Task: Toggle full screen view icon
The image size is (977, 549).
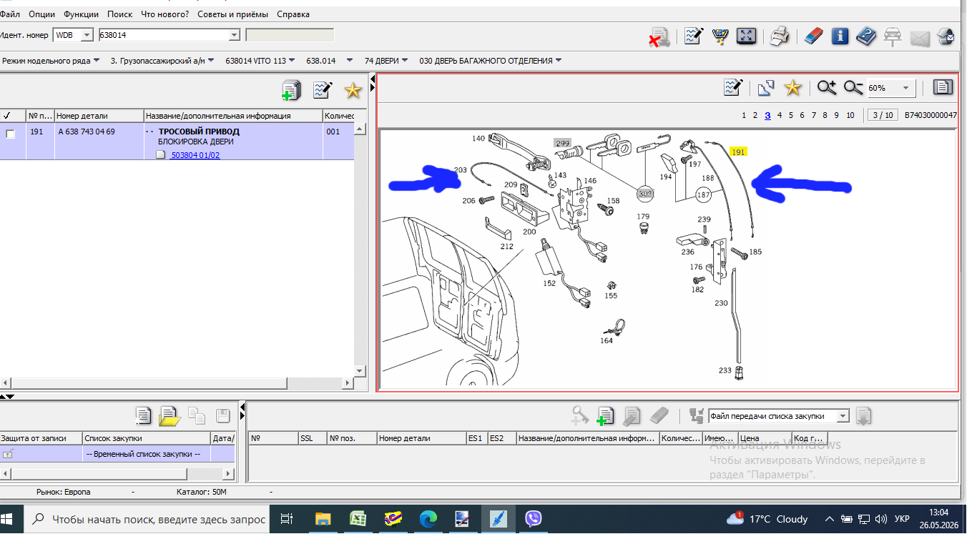Action: click(746, 36)
